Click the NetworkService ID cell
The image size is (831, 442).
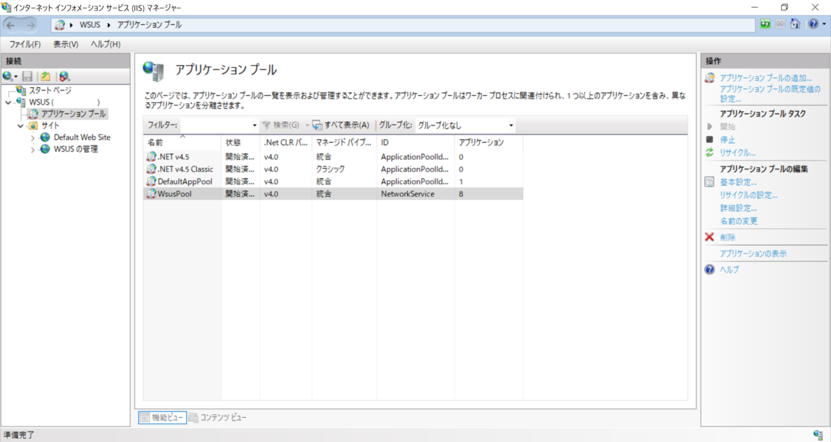tap(407, 194)
